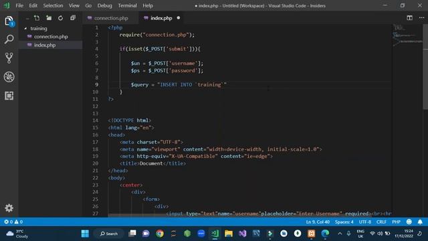Select the index.php editor tab
The image size is (428, 241).
(x=161, y=18)
